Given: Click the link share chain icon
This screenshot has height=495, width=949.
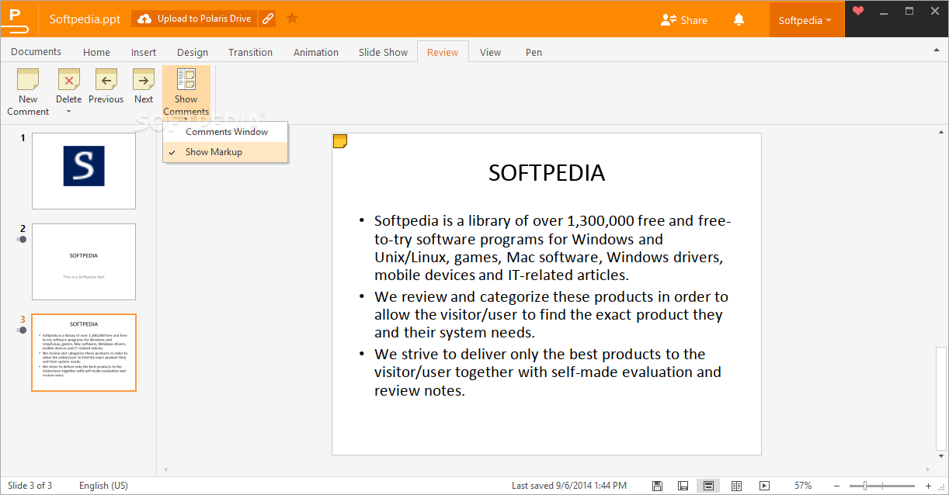Looking at the screenshot, I should click(x=268, y=19).
